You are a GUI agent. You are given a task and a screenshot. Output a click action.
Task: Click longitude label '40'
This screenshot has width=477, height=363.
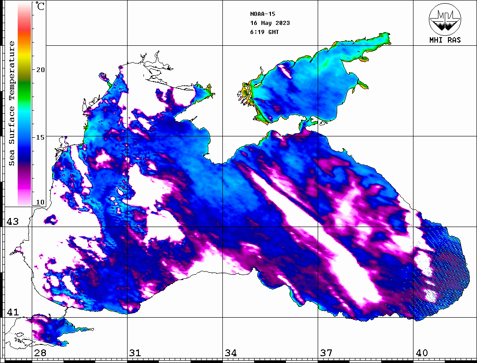(x=422, y=353)
